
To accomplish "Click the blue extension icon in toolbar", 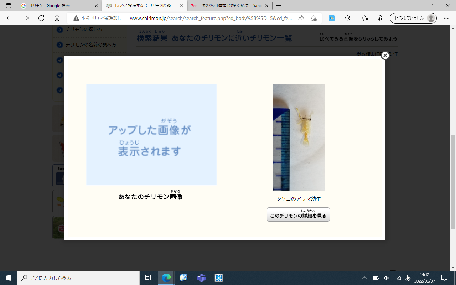I will (x=332, y=18).
